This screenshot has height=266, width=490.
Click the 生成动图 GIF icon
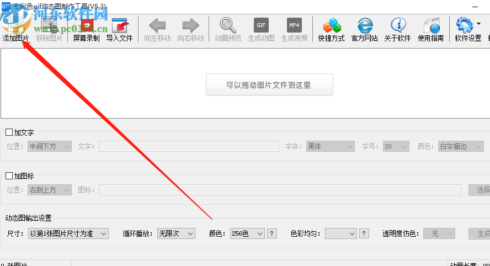pos(261,25)
